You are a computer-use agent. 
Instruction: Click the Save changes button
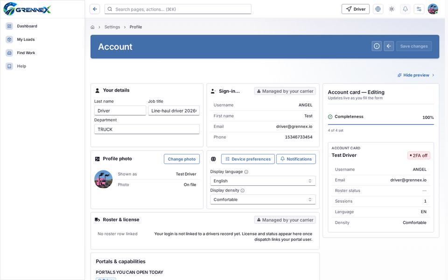pyautogui.click(x=414, y=46)
